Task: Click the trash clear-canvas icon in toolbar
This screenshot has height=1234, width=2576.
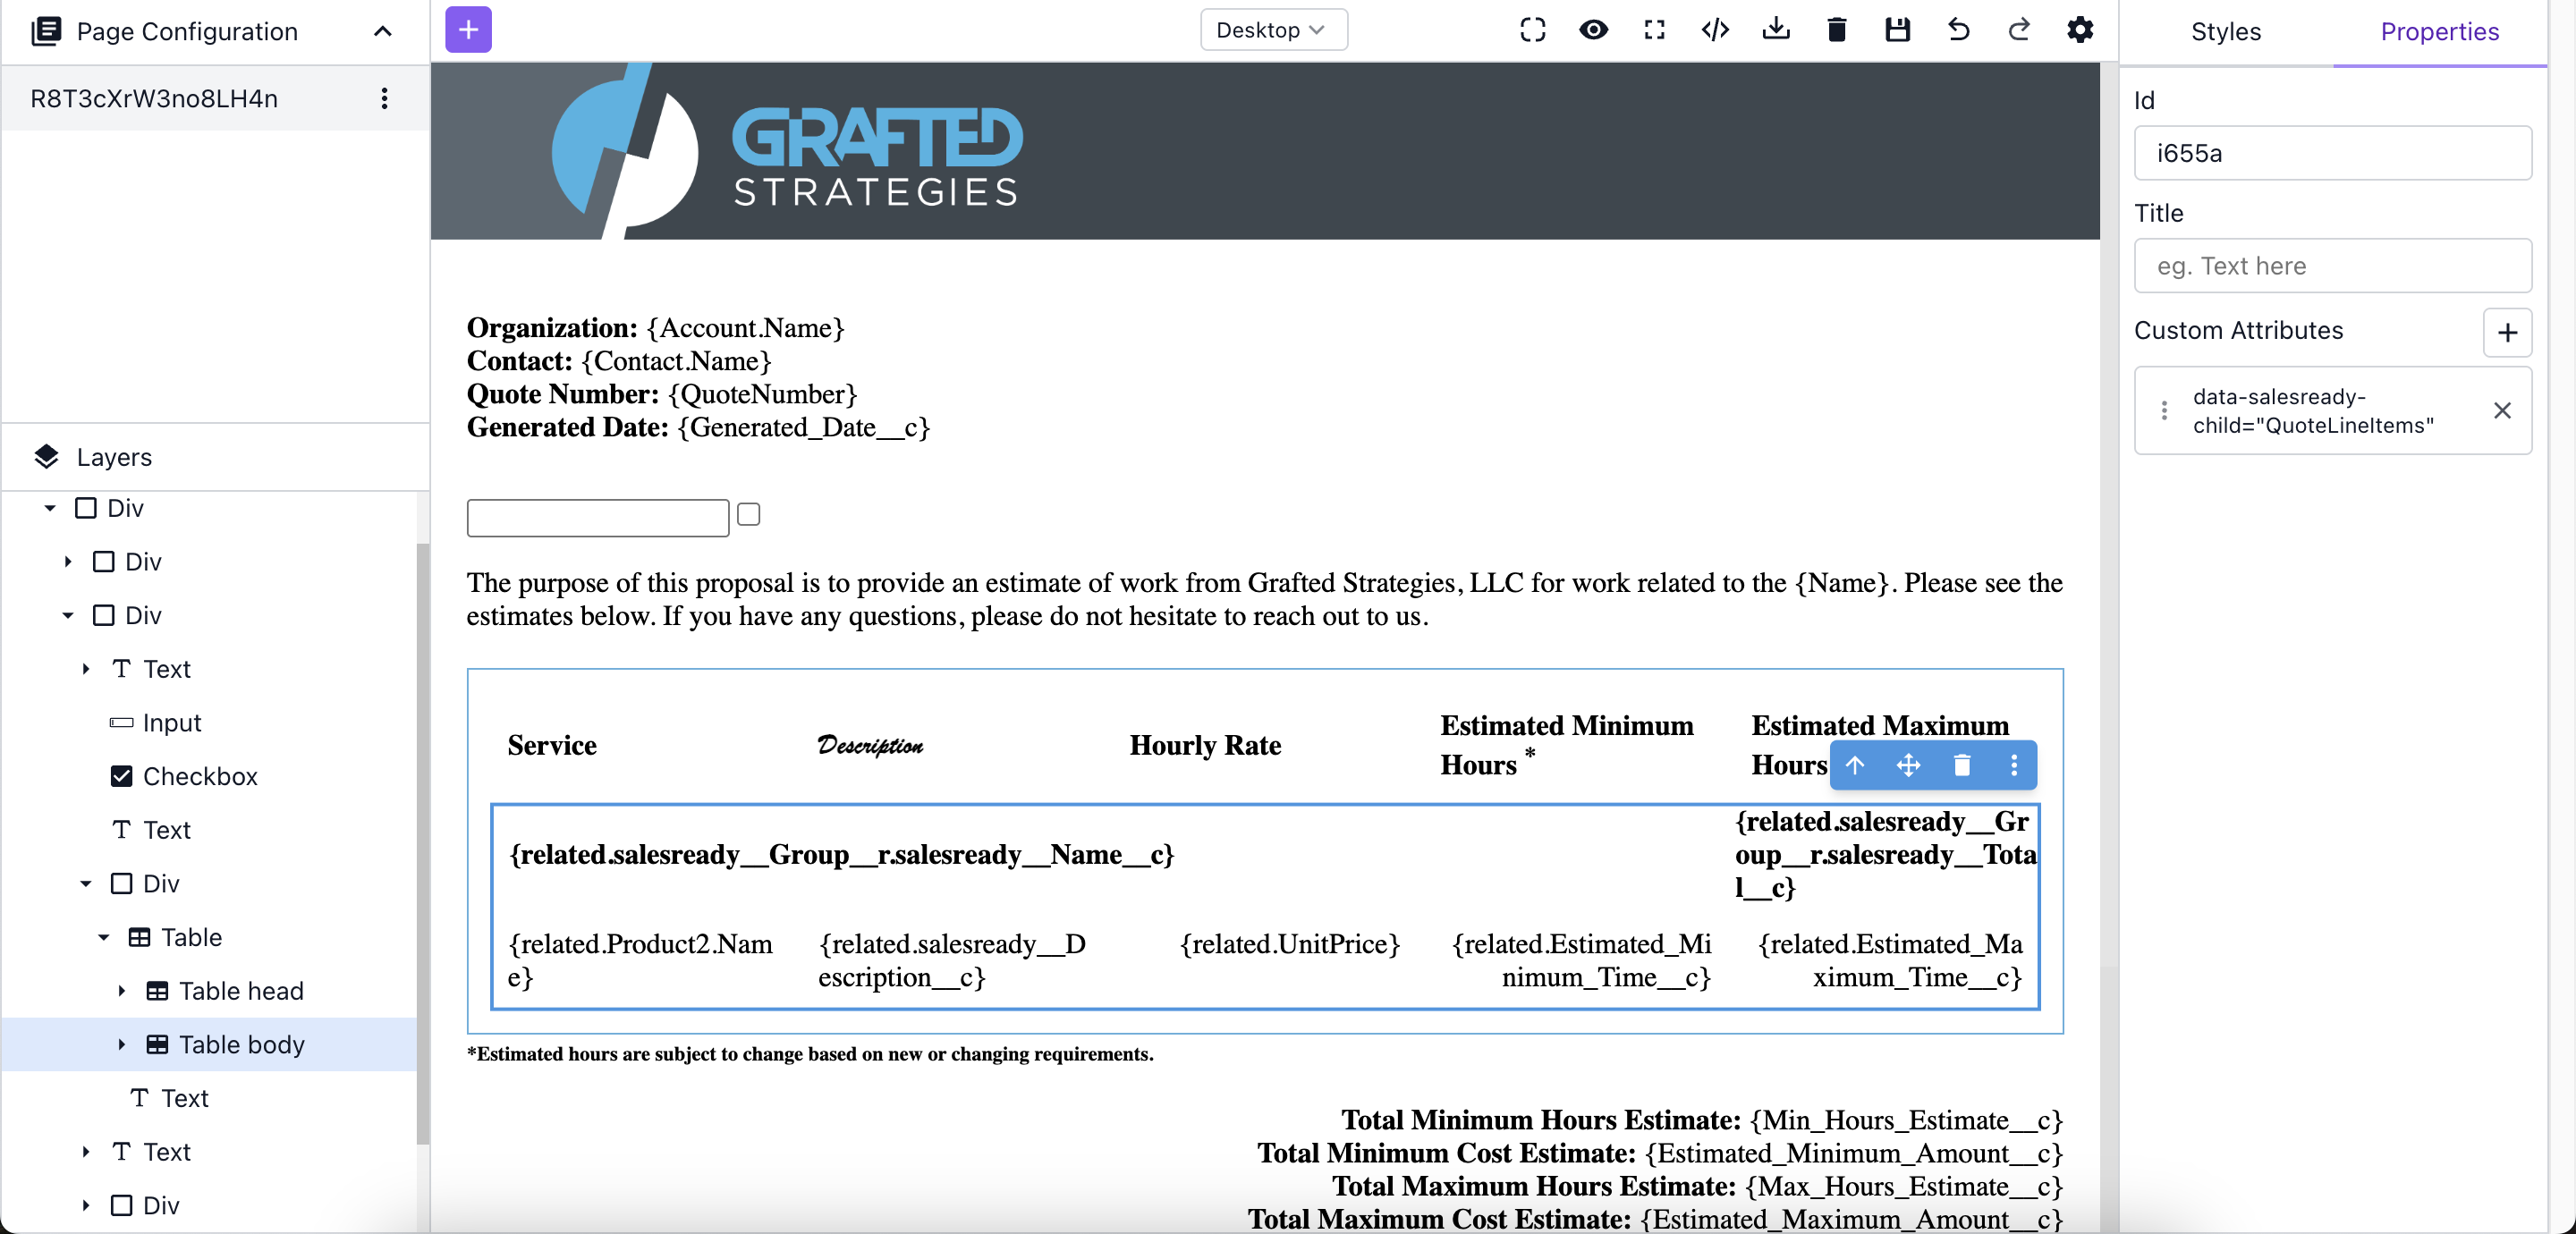Action: pos(1836,30)
